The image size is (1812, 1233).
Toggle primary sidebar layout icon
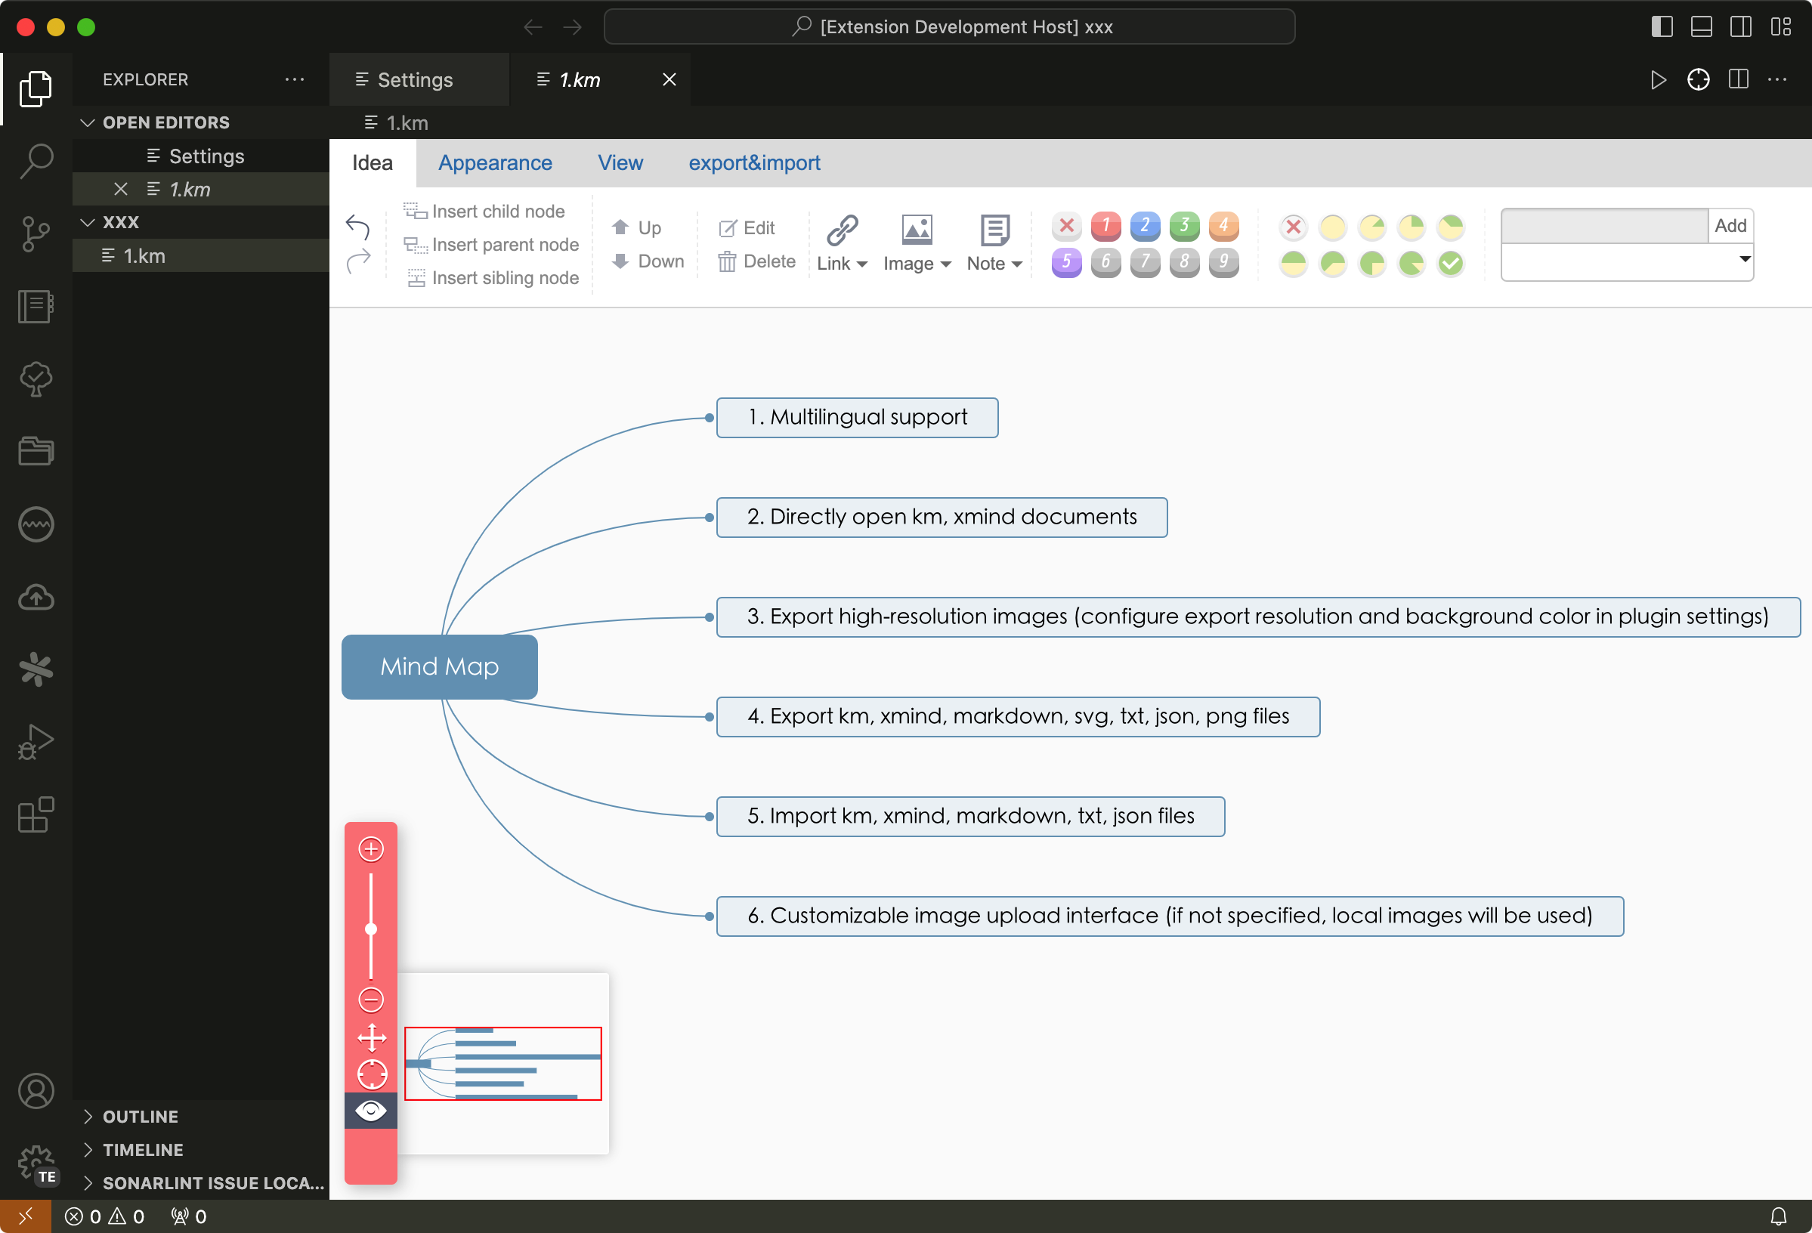click(x=1662, y=27)
